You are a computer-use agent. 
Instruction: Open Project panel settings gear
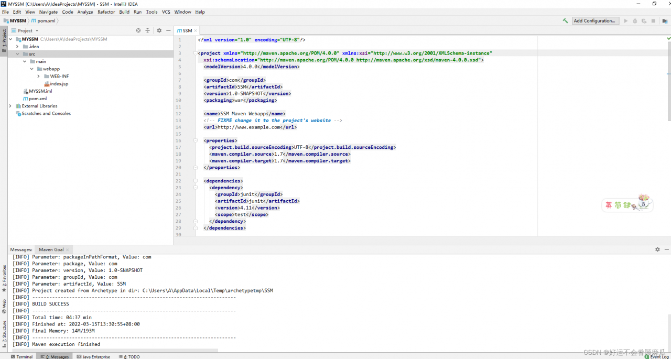159,31
